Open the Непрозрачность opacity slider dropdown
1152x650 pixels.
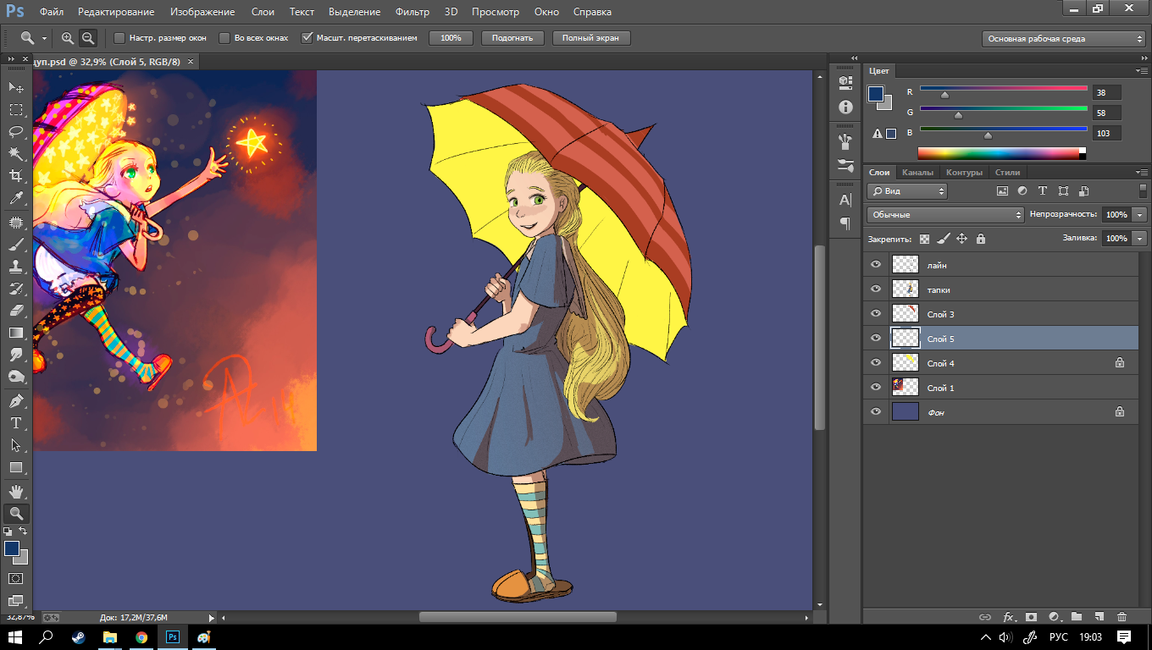[x=1140, y=215]
